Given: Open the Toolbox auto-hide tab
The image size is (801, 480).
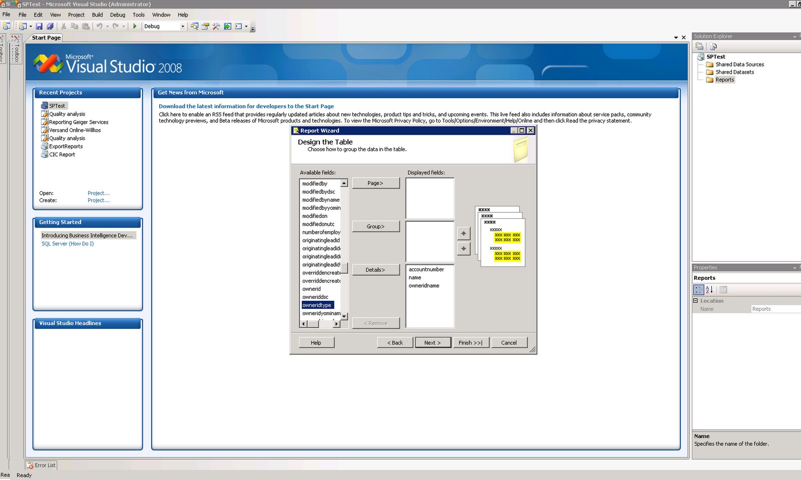Looking at the screenshot, I should pos(17,49).
